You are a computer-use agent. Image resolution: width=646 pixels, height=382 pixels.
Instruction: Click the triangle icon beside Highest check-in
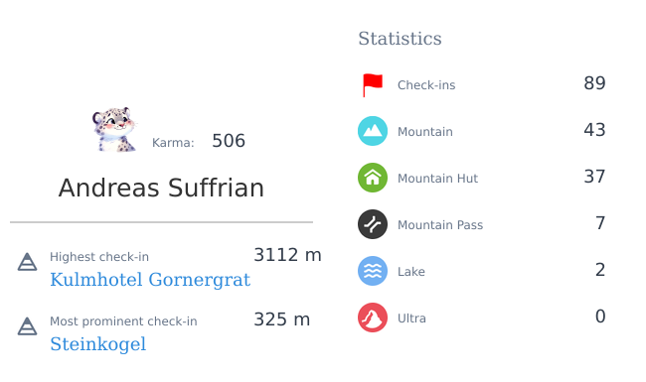[x=27, y=262]
